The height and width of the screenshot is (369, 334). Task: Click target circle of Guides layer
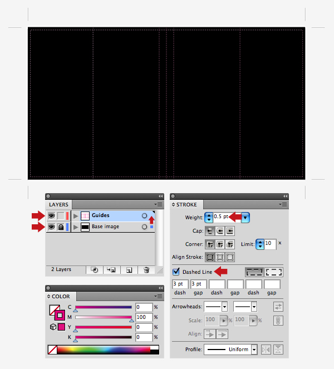point(144,215)
